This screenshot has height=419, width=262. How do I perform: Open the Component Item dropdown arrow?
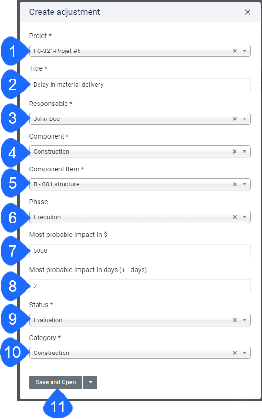click(244, 184)
